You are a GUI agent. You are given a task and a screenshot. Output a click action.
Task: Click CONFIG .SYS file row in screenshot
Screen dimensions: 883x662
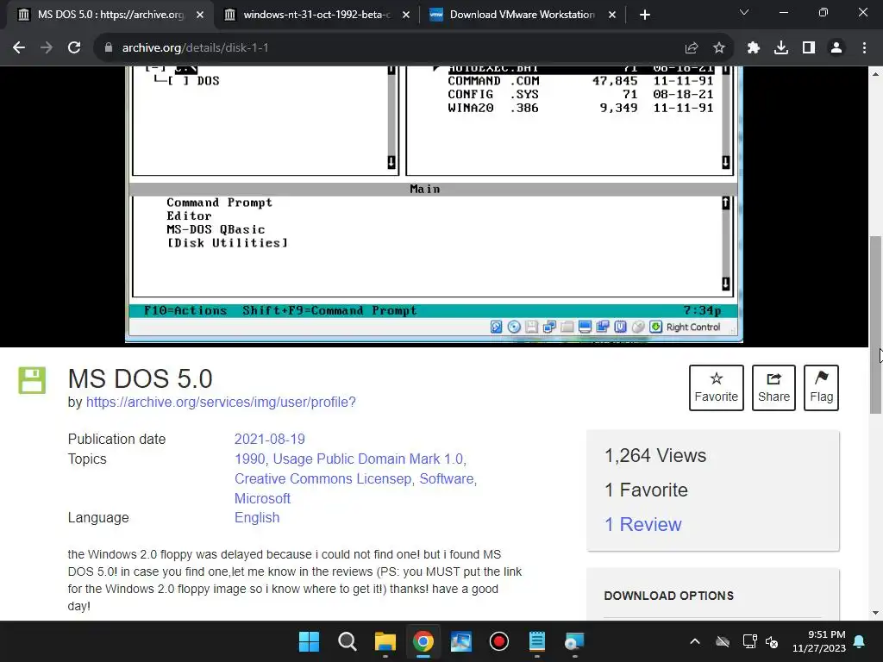coord(580,95)
